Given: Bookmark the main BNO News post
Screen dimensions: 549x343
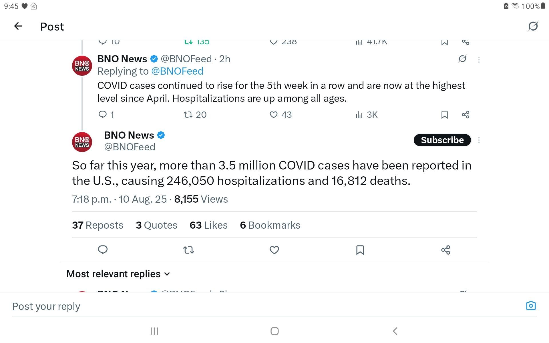Looking at the screenshot, I should pyautogui.click(x=360, y=250).
